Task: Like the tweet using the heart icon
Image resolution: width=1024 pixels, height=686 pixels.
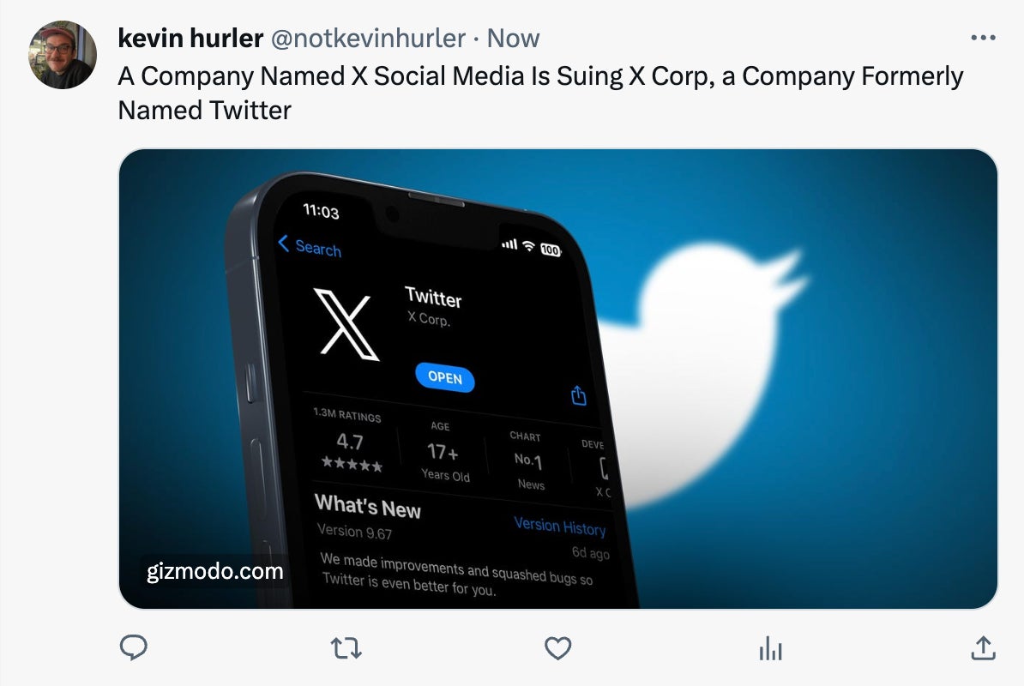Action: [x=557, y=649]
